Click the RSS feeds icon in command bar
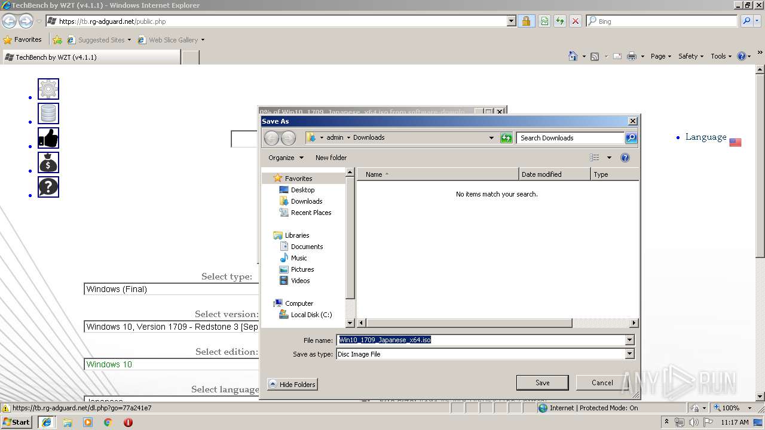Image resolution: width=765 pixels, height=430 pixels. (595, 56)
